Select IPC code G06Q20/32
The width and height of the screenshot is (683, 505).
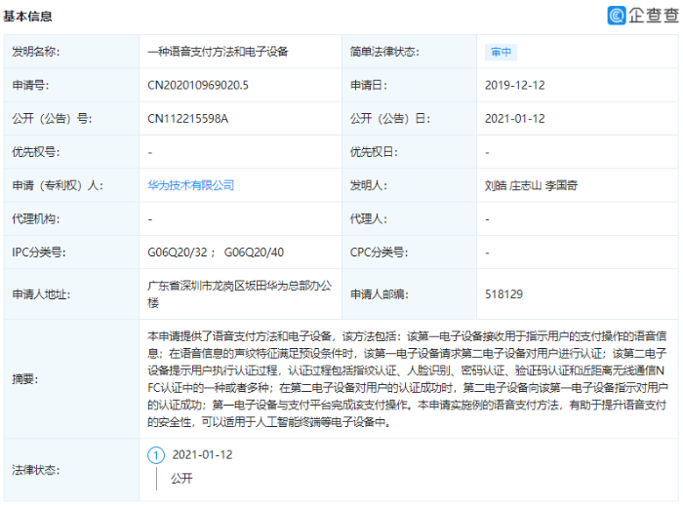(178, 252)
